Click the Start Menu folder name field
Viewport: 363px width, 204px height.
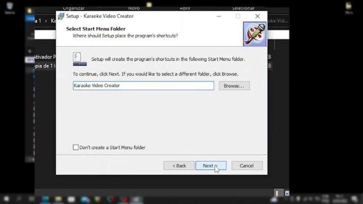143,86
